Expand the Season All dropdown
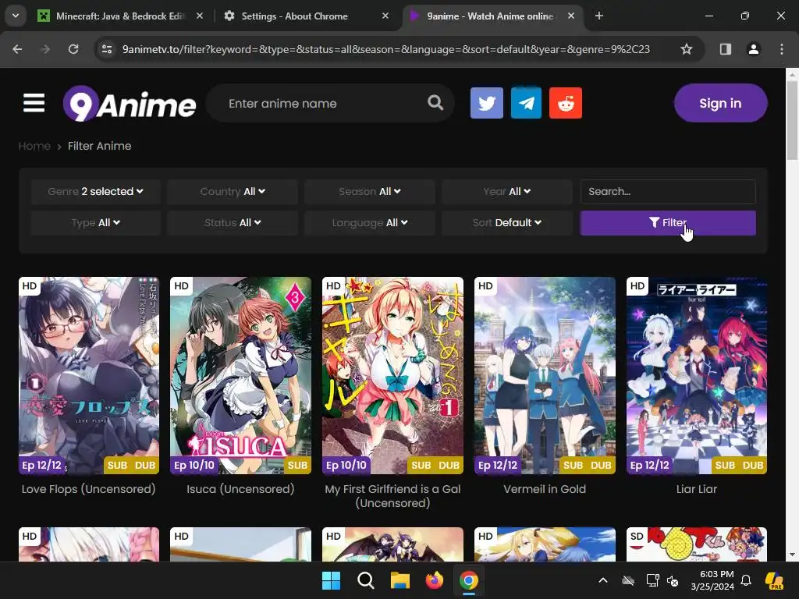The width and height of the screenshot is (799, 599). point(369,192)
